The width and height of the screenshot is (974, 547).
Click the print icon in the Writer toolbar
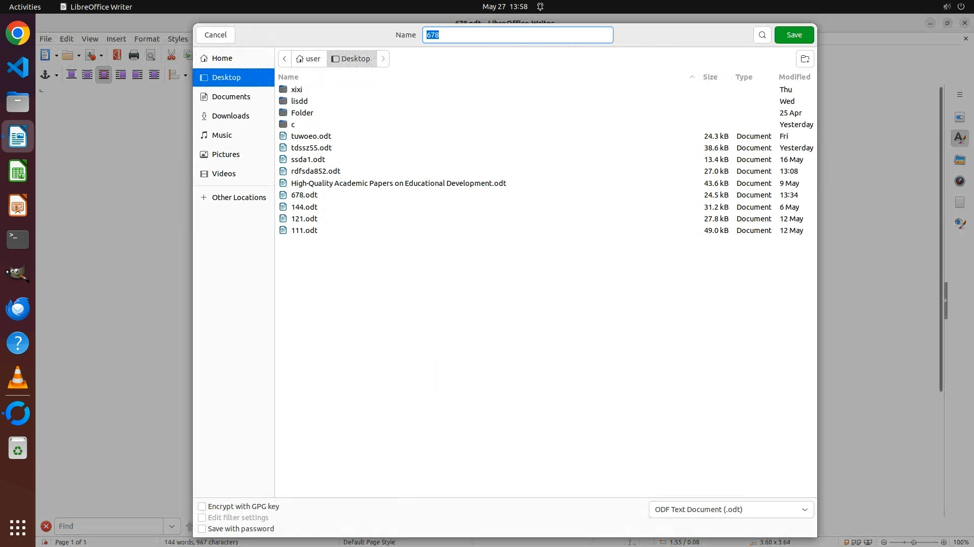tap(134, 55)
